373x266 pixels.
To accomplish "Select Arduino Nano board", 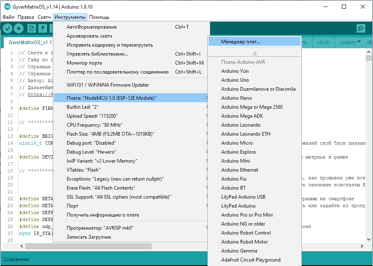I will tap(254, 98).
